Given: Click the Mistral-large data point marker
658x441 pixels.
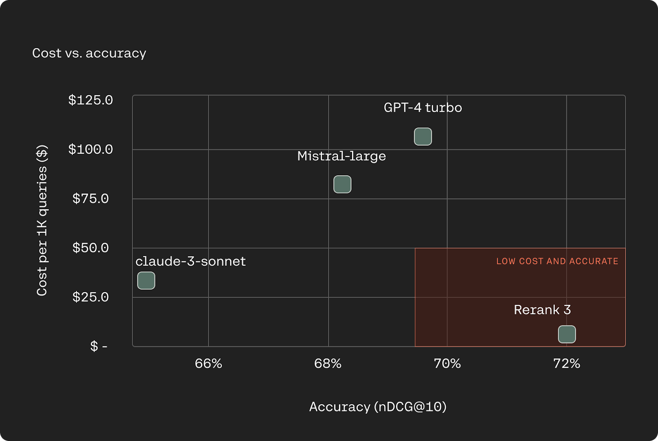Looking at the screenshot, I should point(342,184).
